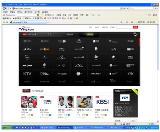This screenshot has width=160, height=132.
Task: Expand the zoom 100% dropdown in the status bar
Action: pyautogui.click(x=156, y=124)
